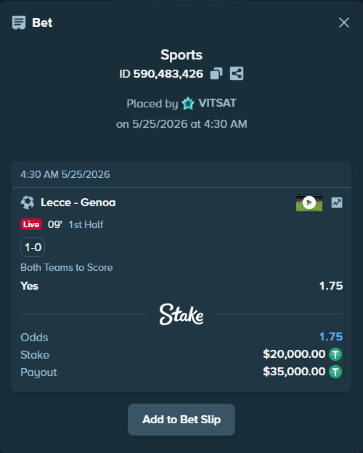Click the 1-0 score box
Screen dimensions: 363x453
tap(33, 248)
